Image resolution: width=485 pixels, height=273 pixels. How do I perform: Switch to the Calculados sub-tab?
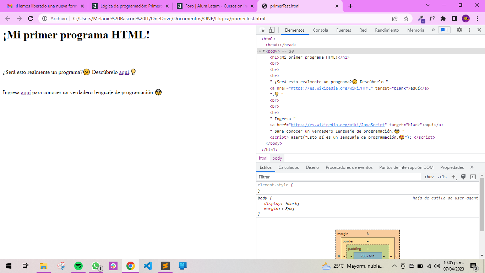(x=289, y=167)
